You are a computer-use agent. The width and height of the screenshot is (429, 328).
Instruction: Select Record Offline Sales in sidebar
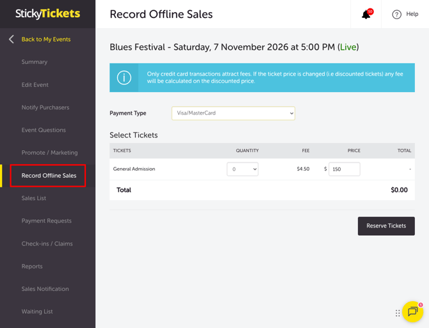pos(49,176)
